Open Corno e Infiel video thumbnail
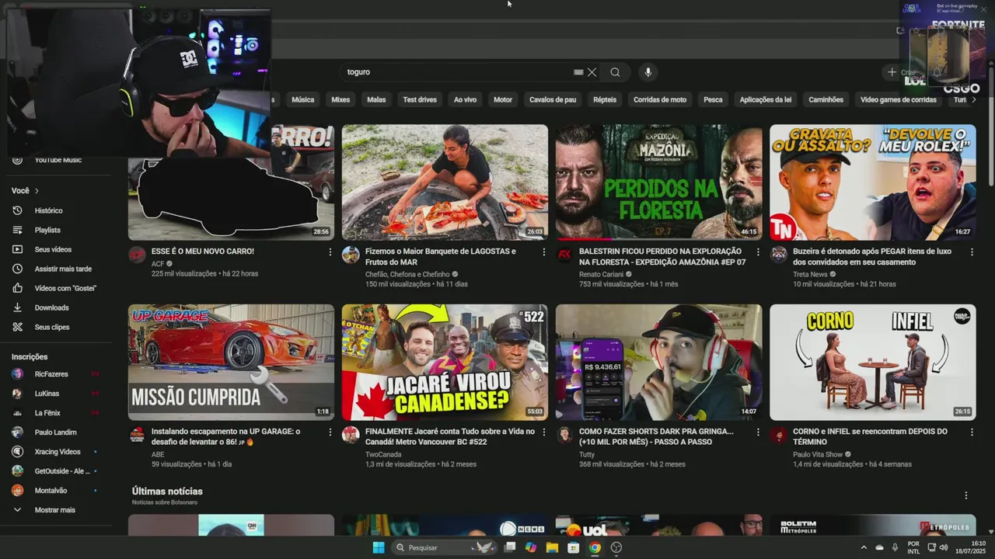Viewport: 995px width, 559px height. tap(872, 363)
